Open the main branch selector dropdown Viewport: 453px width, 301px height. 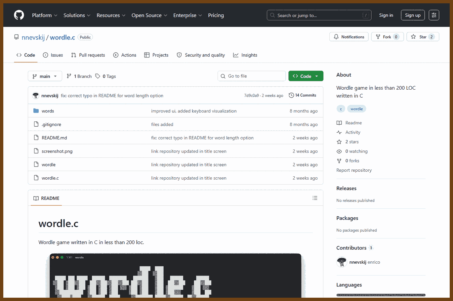coord(45,76)
